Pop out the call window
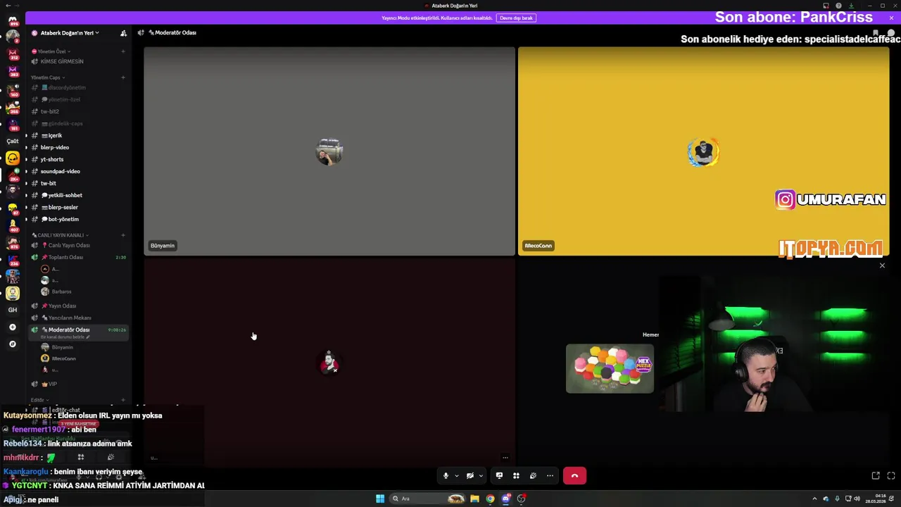This screenshot has height=507, width=901. [876, 476]
